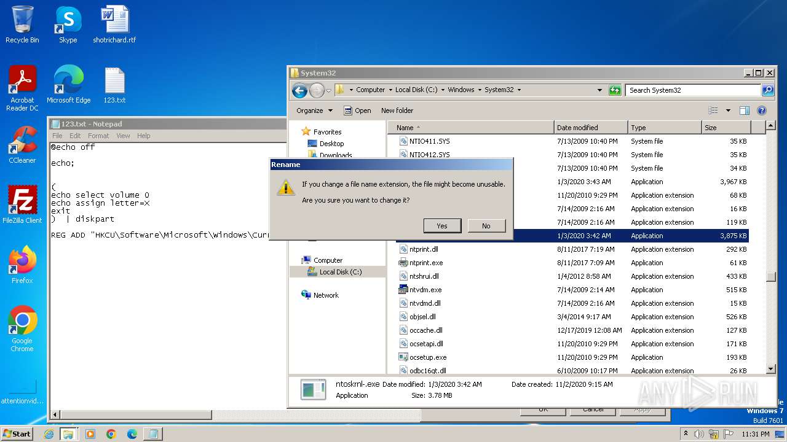Expand the Computer breadcrumb arrow

pos(390,90)
